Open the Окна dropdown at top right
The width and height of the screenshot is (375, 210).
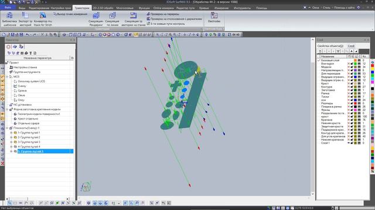tap(315, 8)
